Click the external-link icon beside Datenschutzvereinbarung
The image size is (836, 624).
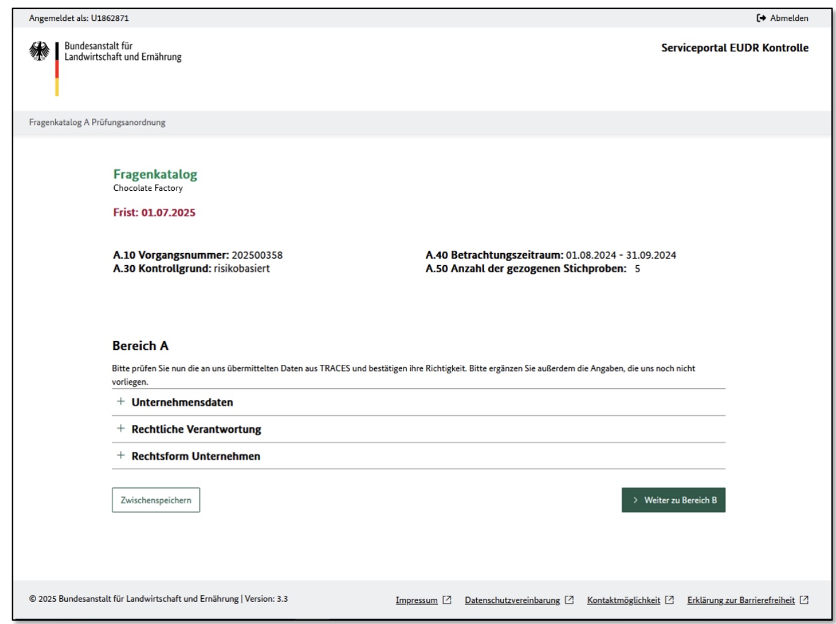point(569,600)
